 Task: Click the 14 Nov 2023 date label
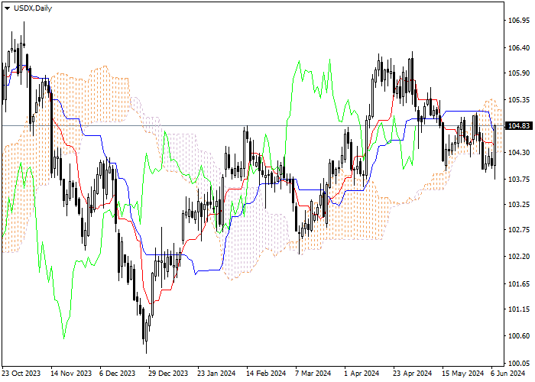point(71,374)
